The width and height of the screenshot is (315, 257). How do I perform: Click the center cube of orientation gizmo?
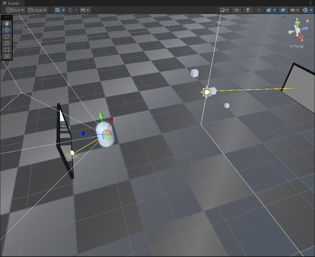pyautogui.click(x=297, y=31)
